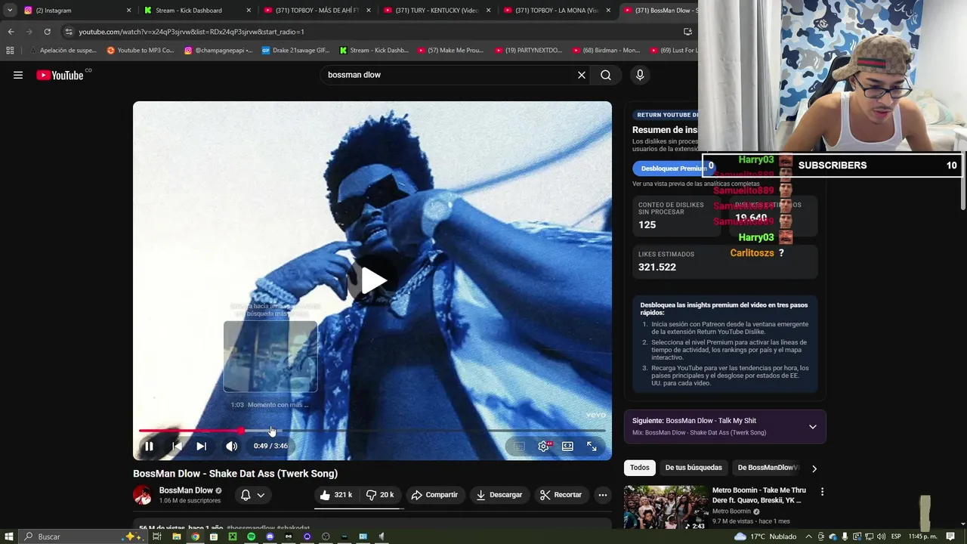Open BossMan Dlow channel avatar
The width and height of the screenshot is (967, 544).
(x=142, y=495)
